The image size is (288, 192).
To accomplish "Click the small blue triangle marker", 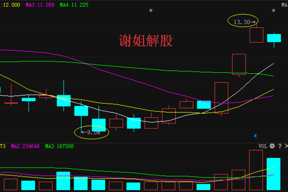I will coord(255,136).
